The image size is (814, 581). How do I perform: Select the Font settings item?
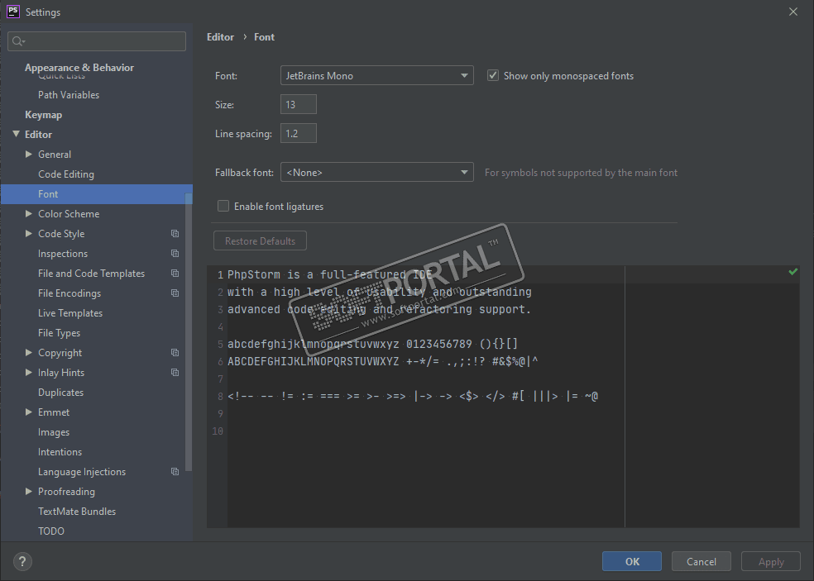pos(97,194)
